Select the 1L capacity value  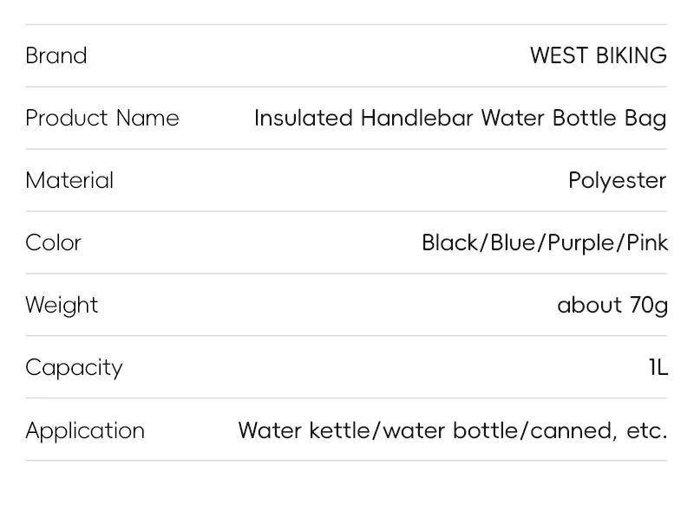658,367
